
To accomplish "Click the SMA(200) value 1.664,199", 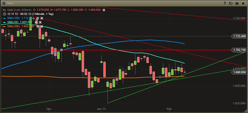I will (x=28, y=26).
